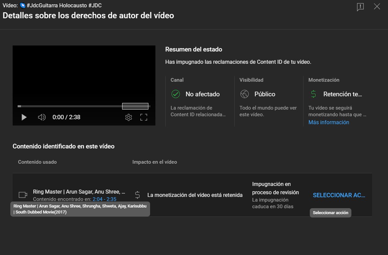Image resolution: width=388 pixels, height=255 pixels.
Task: Open the 2:04 - 2:35 timestamp link
Action: [x=104, y=199]
